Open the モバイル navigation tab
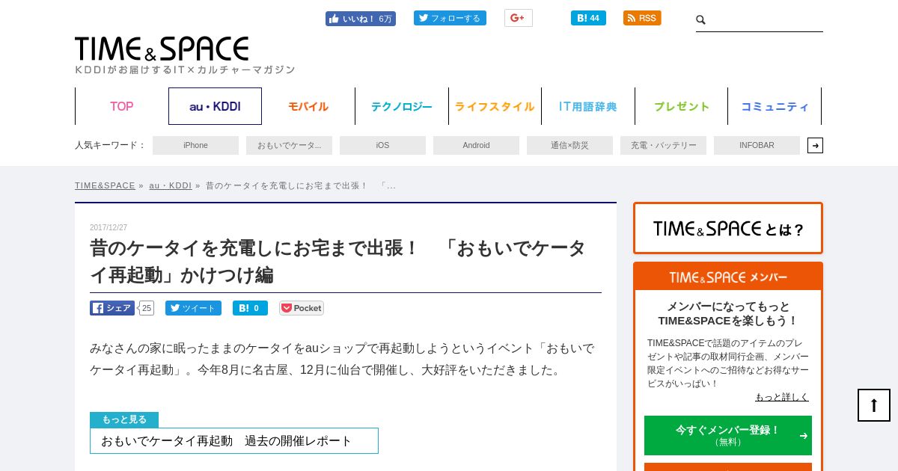Viewport: 898px width, 471px height. 308,106
